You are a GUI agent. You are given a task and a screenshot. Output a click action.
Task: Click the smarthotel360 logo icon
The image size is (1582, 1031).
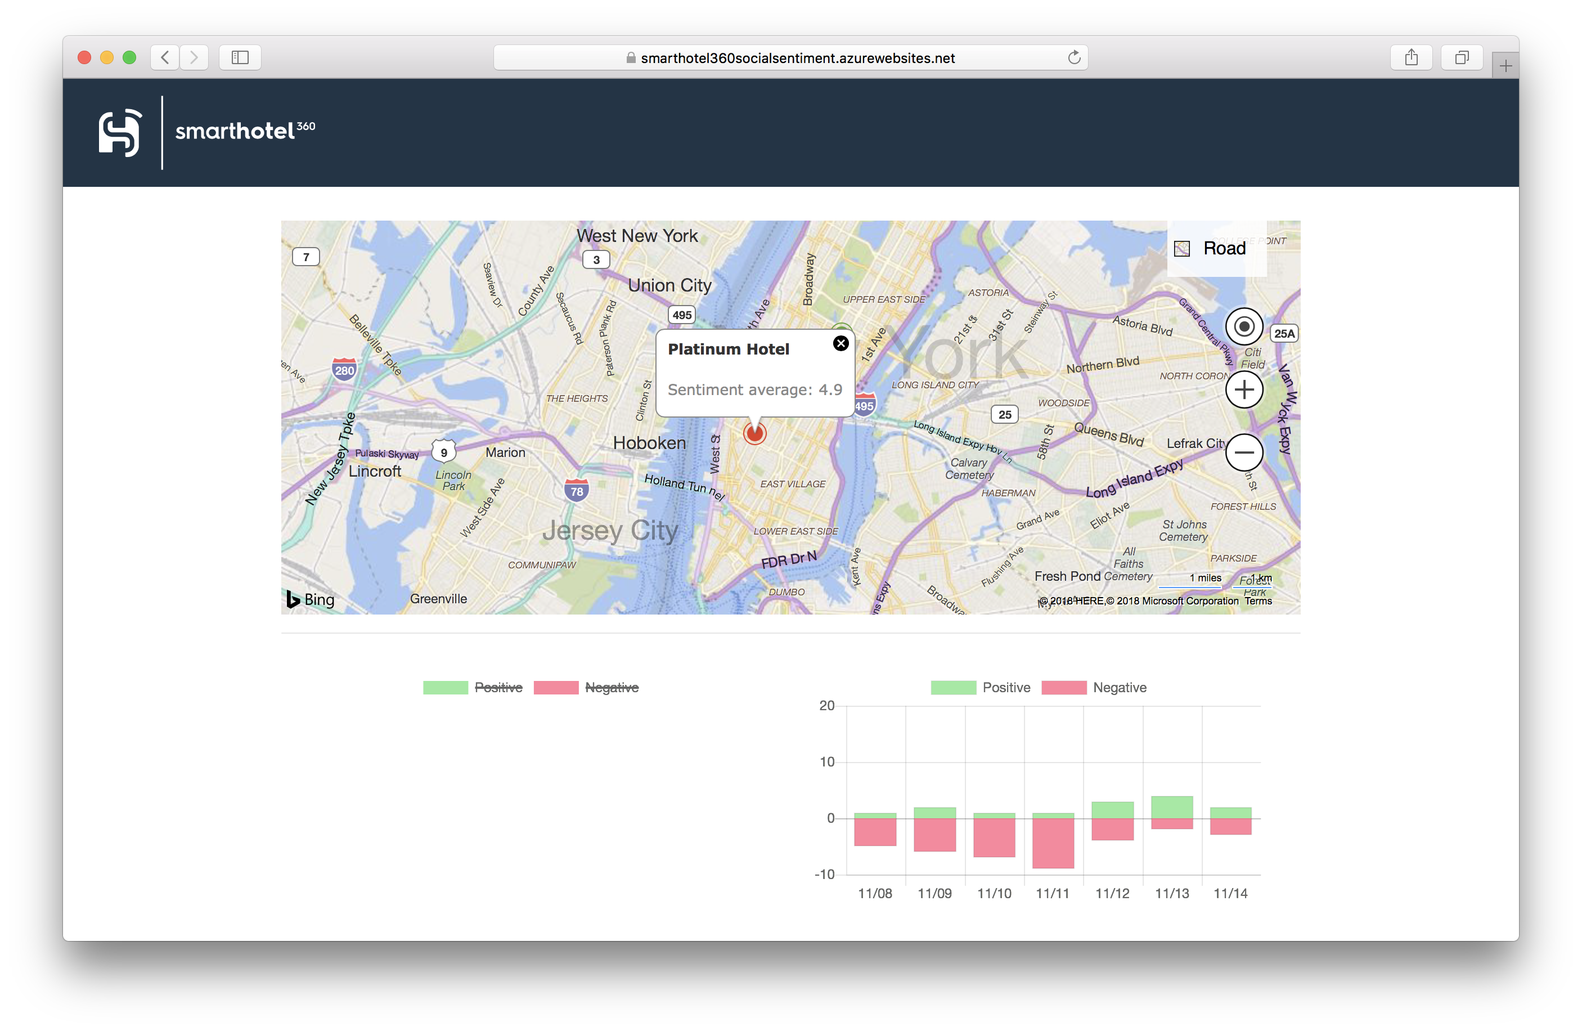[x=120, y=132]
